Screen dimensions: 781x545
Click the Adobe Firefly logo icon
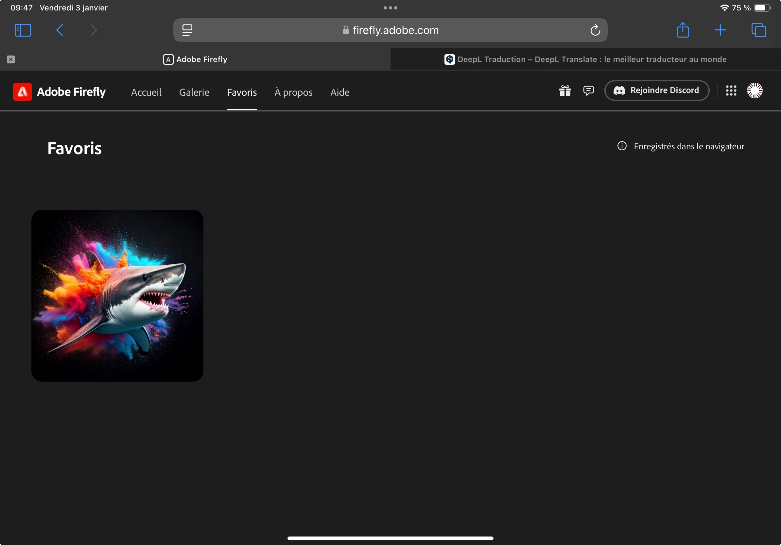pos(23,92)
